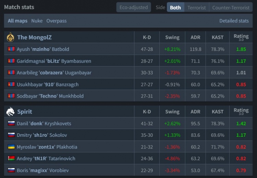Click the Ukrainian flag beside zont1x
This screenshot has height=178, width=257.
click(11, 147)
